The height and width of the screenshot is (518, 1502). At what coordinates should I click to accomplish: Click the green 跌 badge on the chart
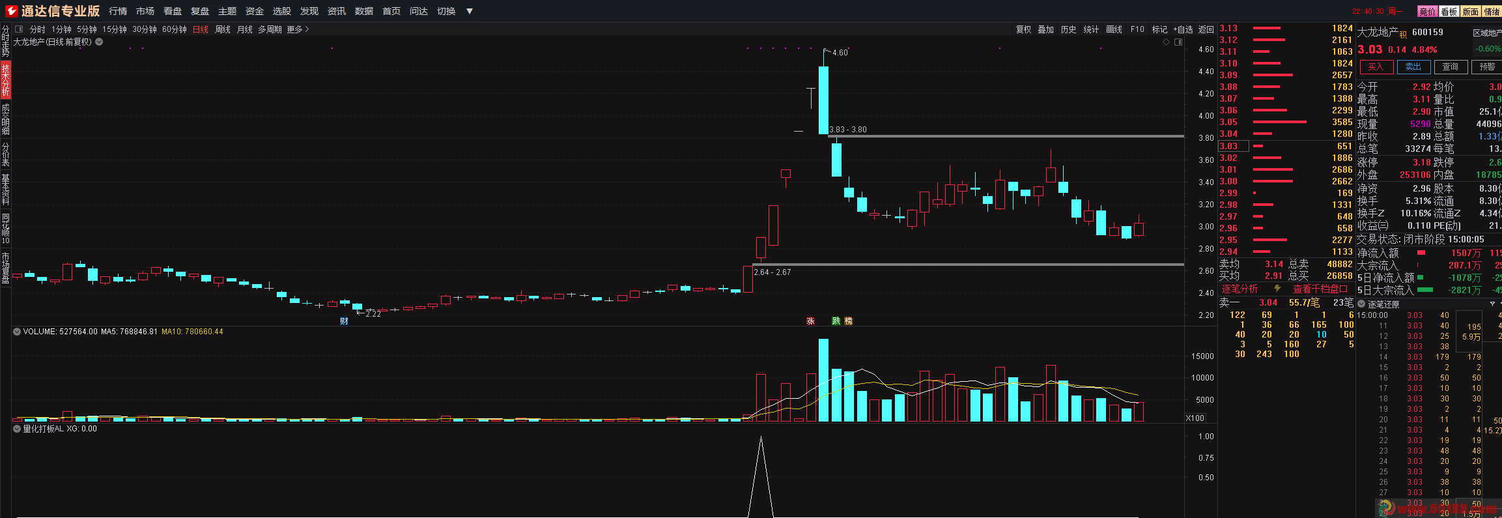click(836, 321)
